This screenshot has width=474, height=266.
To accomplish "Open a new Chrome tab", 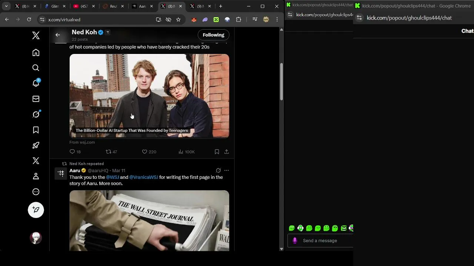I will pyautogui.click(x=221, y=6).
